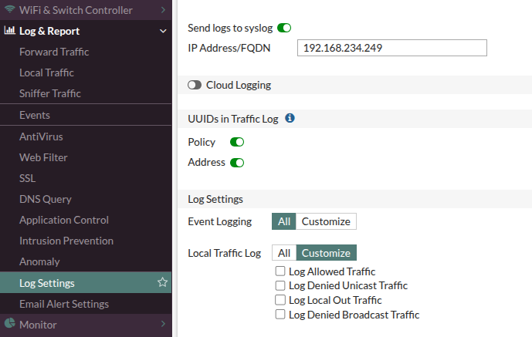
Task: Click the Monitor pie chart icon
Action: click(10, 325)
